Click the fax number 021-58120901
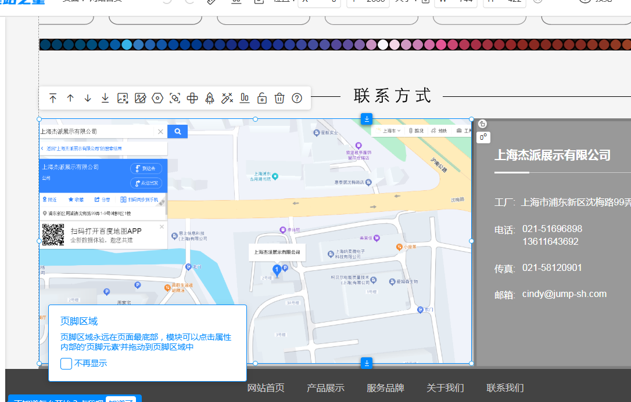This screenshot has height=402, width=631. (552, 268)
